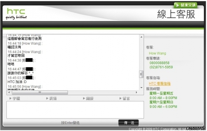
Task: Click the message 謝謝你的解答 ^_^
Action: 21,73
